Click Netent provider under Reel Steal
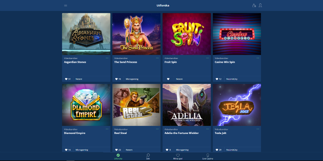The image size is (323, 161). click(129, 150)
